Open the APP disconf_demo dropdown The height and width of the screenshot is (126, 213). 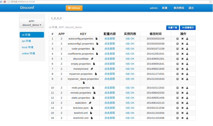point(31,23)
